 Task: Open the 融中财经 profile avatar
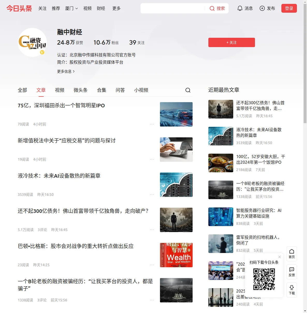click(x=32, y=42)
